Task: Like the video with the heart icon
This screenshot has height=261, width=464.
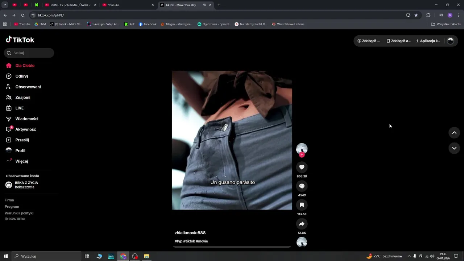Action: point(302,167)
